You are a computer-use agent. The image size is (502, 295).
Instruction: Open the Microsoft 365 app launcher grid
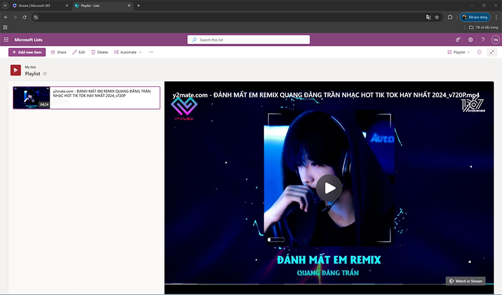pos(6,40)
